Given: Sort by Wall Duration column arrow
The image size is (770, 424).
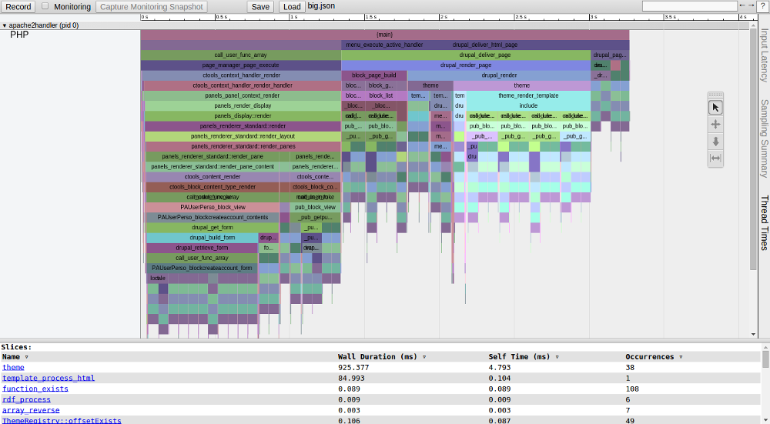Looking at the screenshot, I should 423,357.
